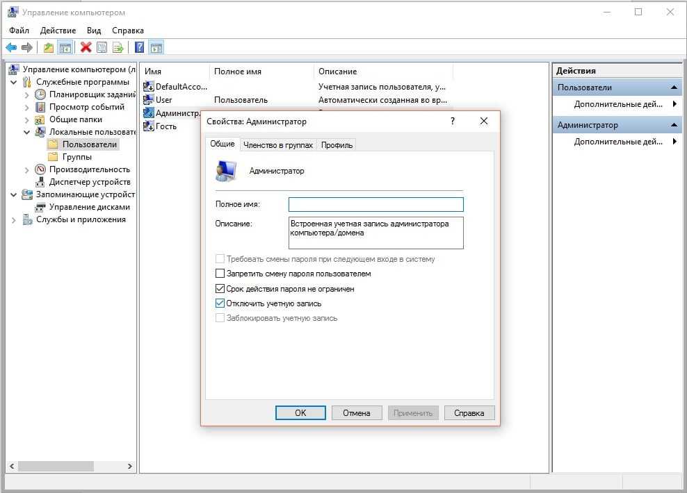
Task: Switch to the 'Членство в группах' tab
Action: click(277, 145)
